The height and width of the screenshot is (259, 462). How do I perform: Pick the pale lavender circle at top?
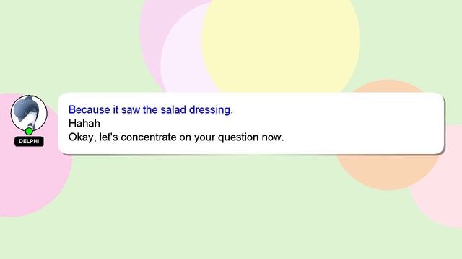point(183,59)
